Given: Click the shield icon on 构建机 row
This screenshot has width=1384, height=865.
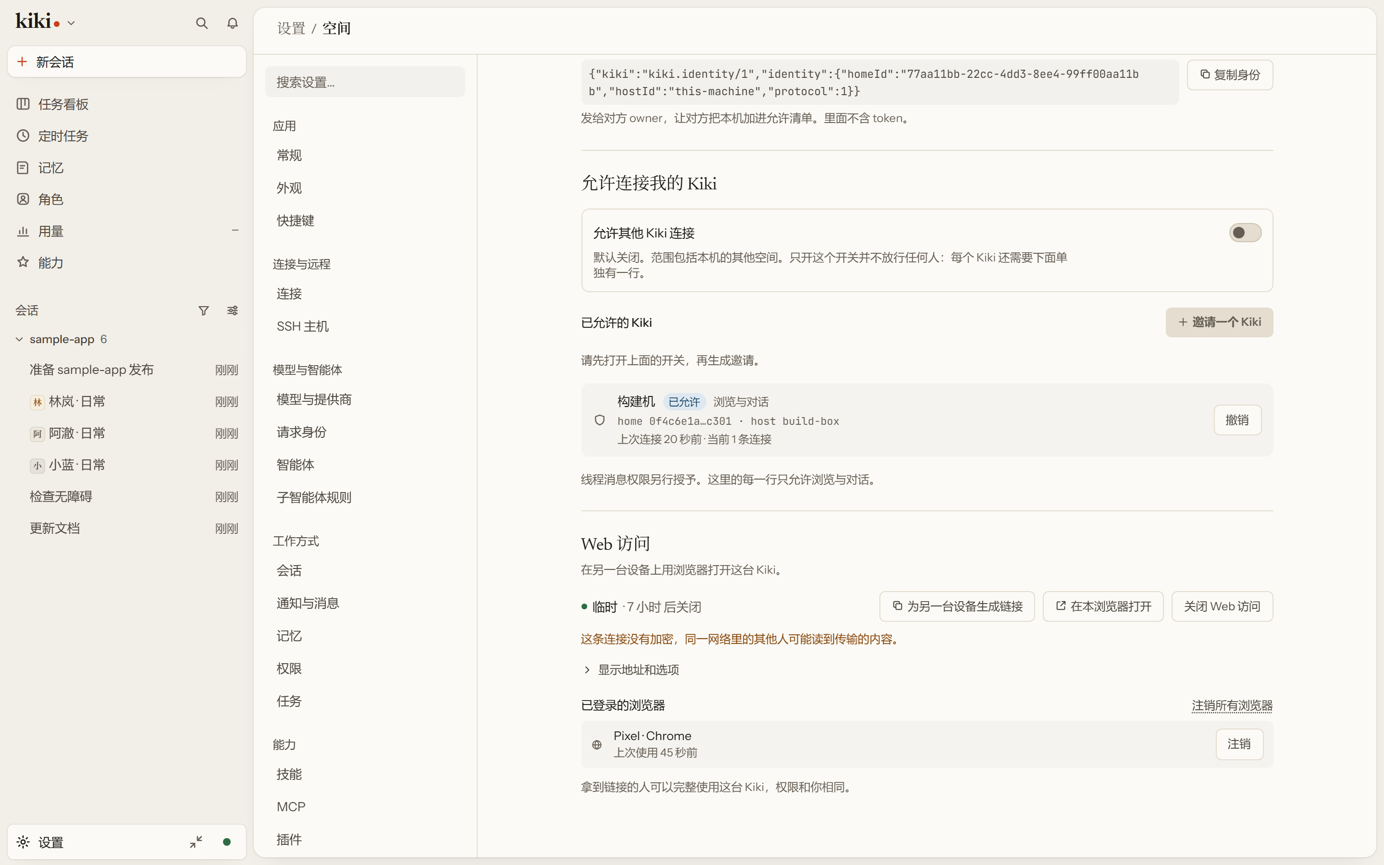Looking at the screenshot, I should pos(599,420).
